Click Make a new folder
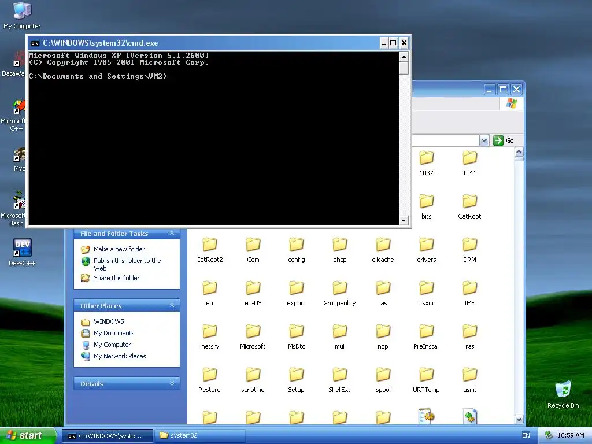The width and height of the screenshot is (592, 444). pyautogui.click(x=119, y=249)
